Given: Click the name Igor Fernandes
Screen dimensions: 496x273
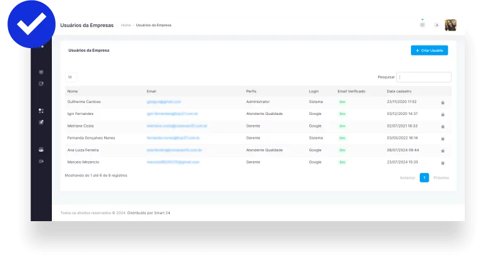Looking at the screenshot, I should click(81, 114).
